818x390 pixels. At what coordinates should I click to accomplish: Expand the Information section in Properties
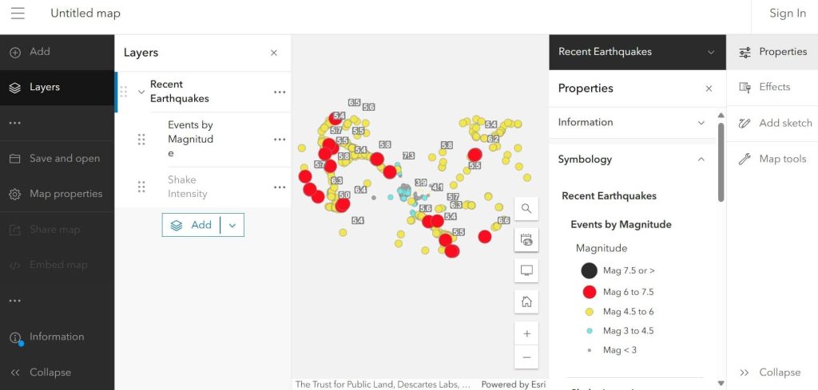[701, 123]
